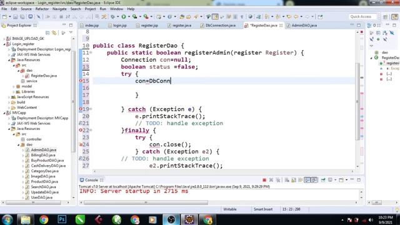Click the Windows Start button

click(x=7, y=219)
